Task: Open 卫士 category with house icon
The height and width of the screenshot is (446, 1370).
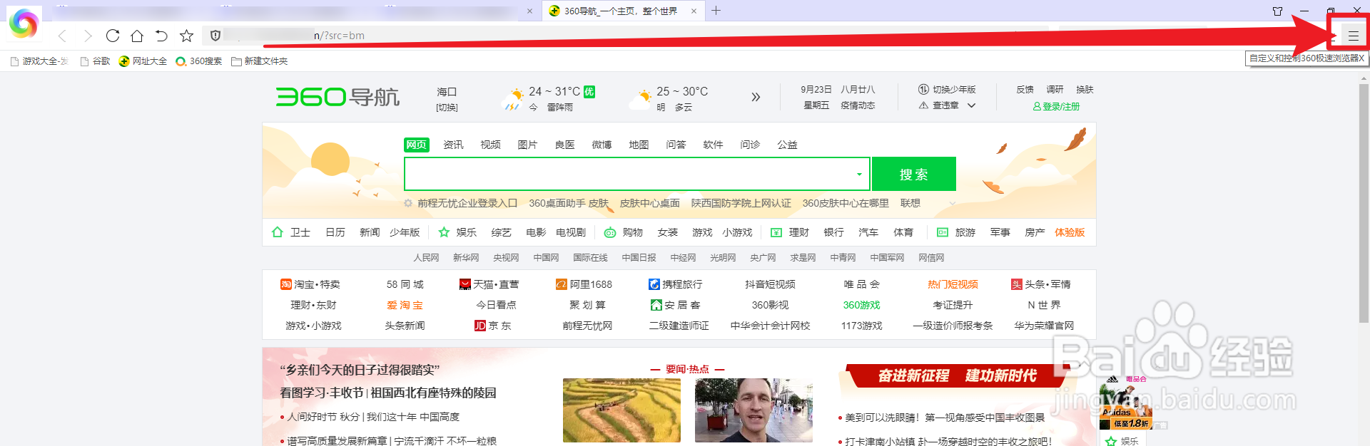Action: click(291, 232)
